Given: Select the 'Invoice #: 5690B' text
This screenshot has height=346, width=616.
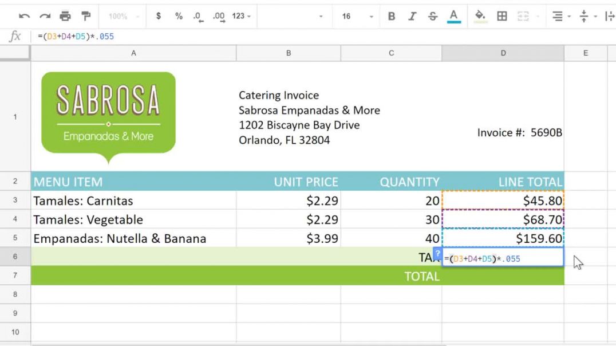Looking at the screenshot, I should click(x=520, y=132).
